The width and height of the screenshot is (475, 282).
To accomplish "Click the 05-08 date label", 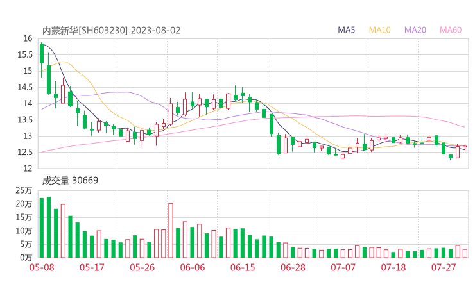I will (x=42, y=267).
